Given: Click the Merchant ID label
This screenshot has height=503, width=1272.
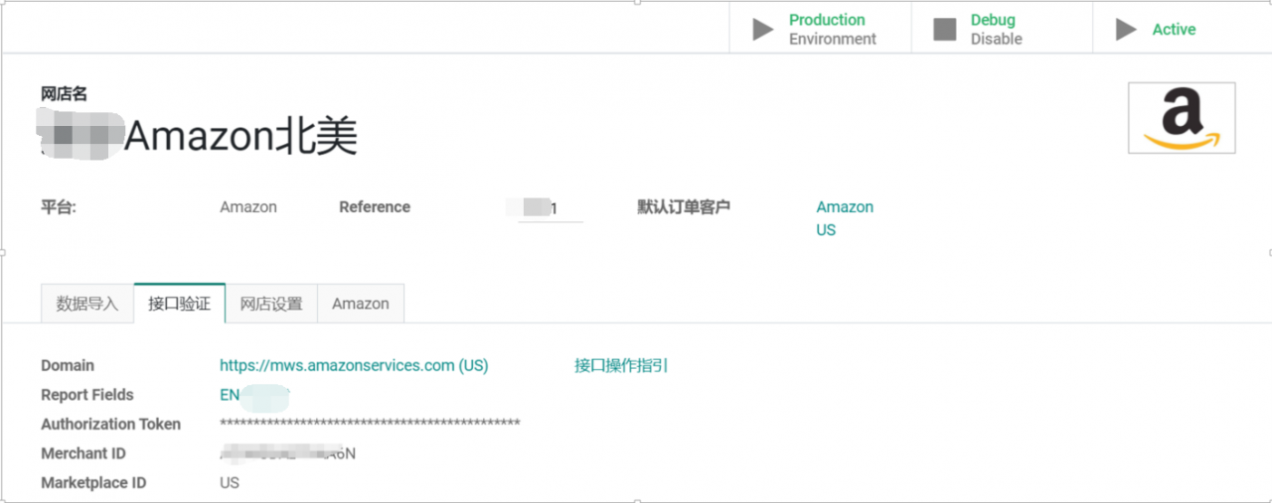Looking at the screenshot, I should coord(83,453).
